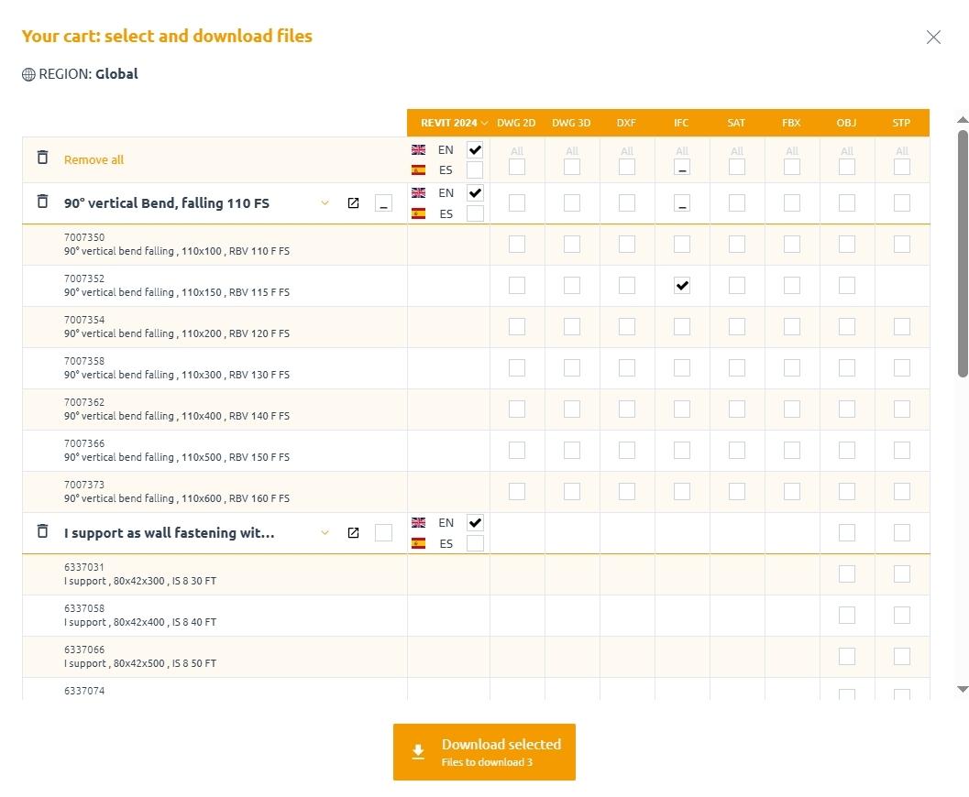969x797 pixels.
Task: Enable the ES Revit checkbox in Remove all row
Action: click(x=475, y=170)
